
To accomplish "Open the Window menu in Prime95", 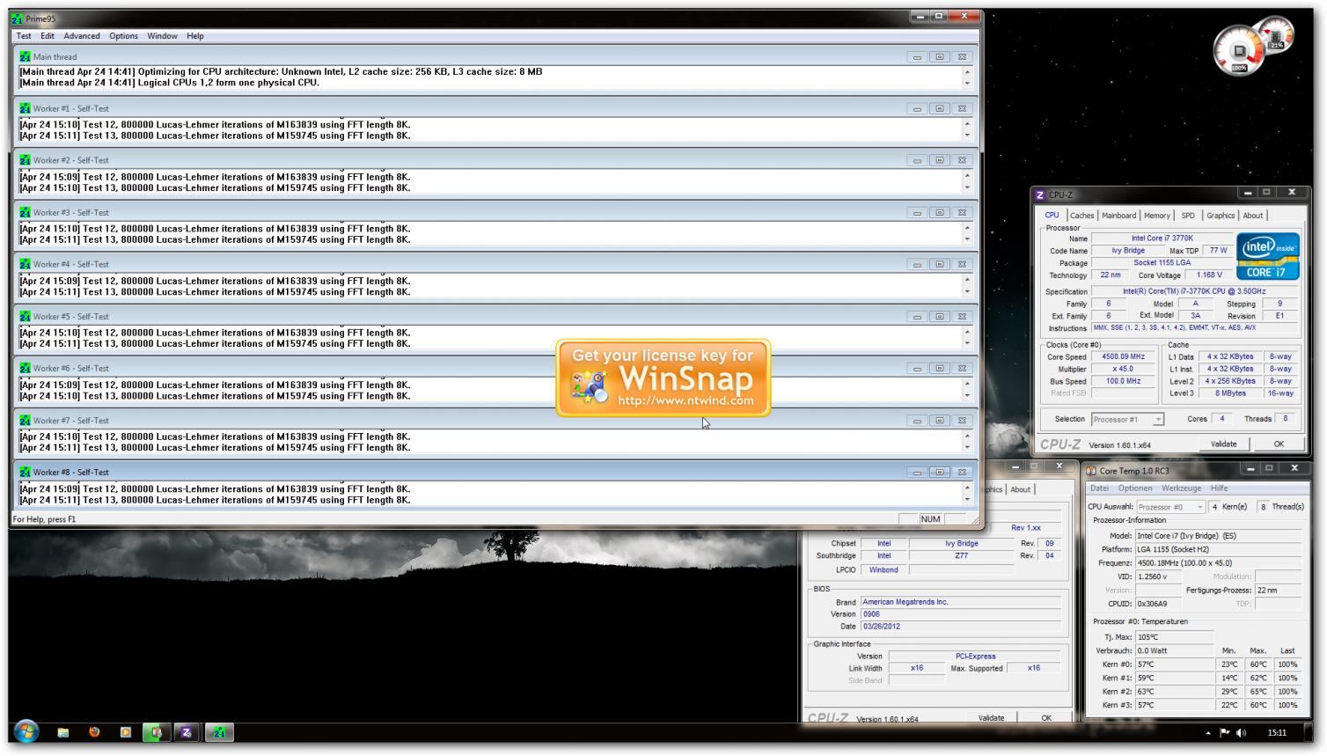I will [x=162, y=36].
